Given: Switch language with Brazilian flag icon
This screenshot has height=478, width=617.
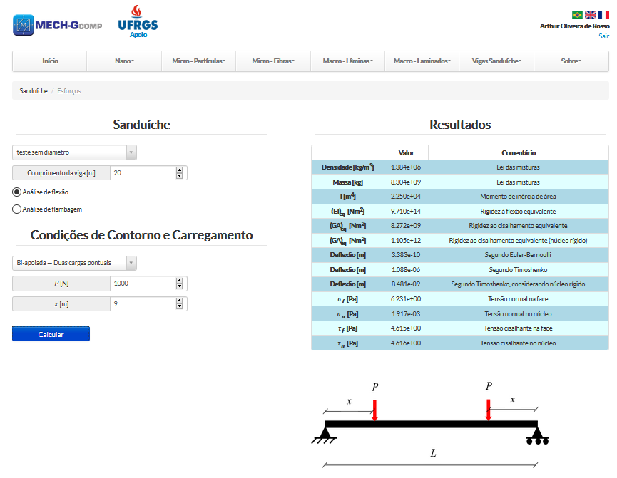Looking at the screenshot, I should (x=577, y=14).
